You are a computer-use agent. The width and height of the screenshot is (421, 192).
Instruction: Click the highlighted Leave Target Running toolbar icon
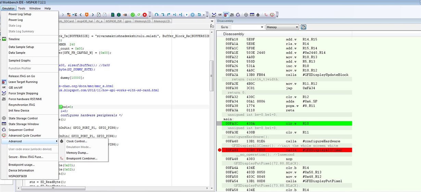[226, 15]
